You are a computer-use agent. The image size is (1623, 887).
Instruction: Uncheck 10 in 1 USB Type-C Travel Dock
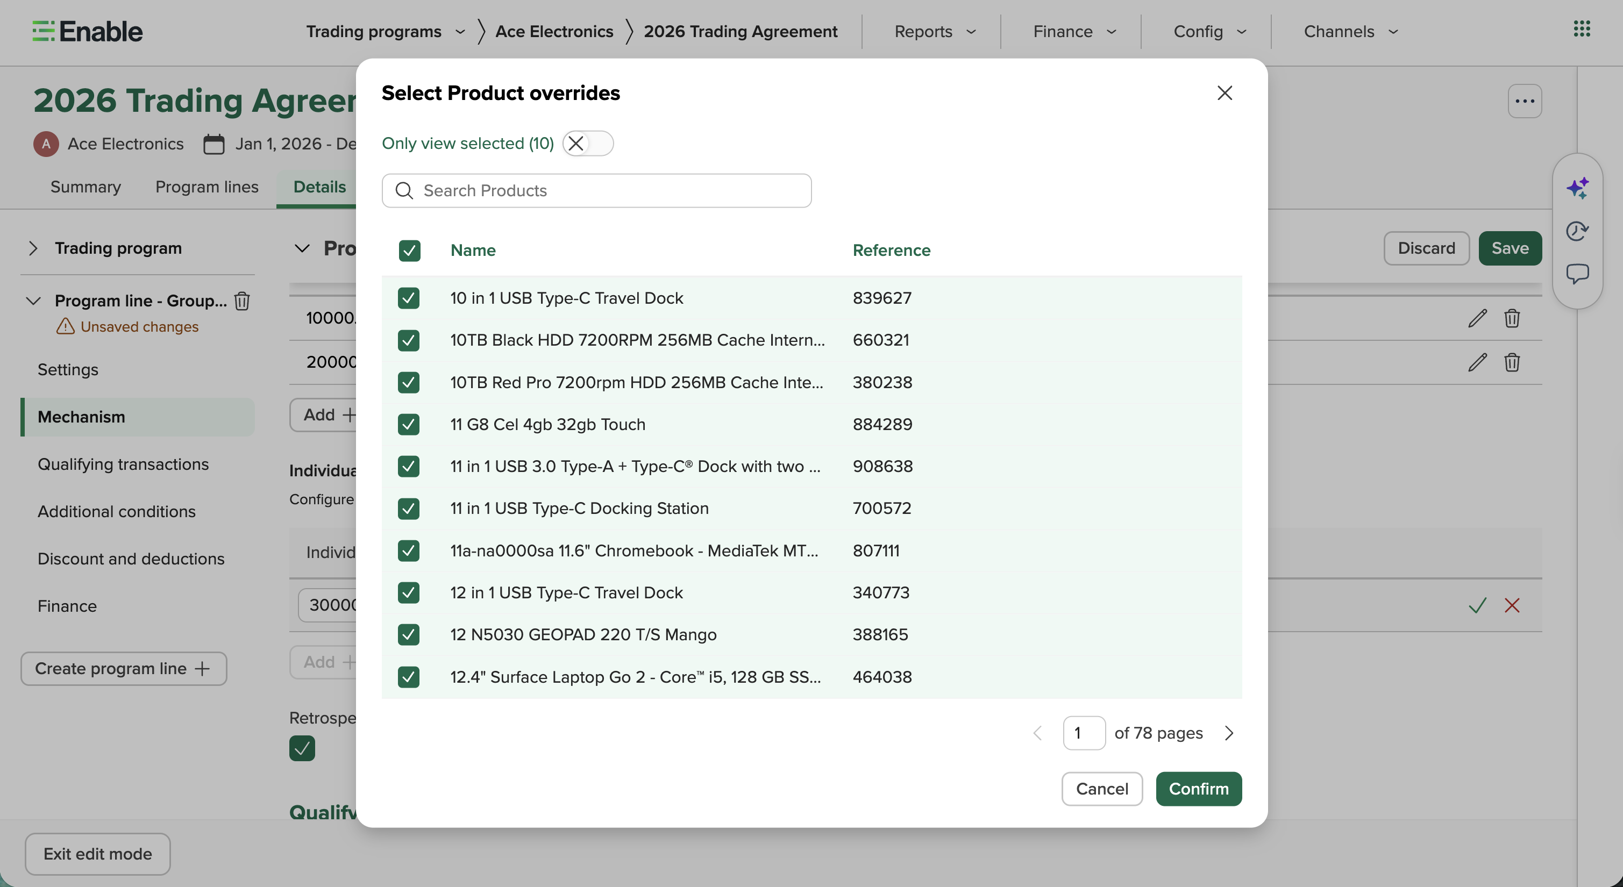pos(409,298)
